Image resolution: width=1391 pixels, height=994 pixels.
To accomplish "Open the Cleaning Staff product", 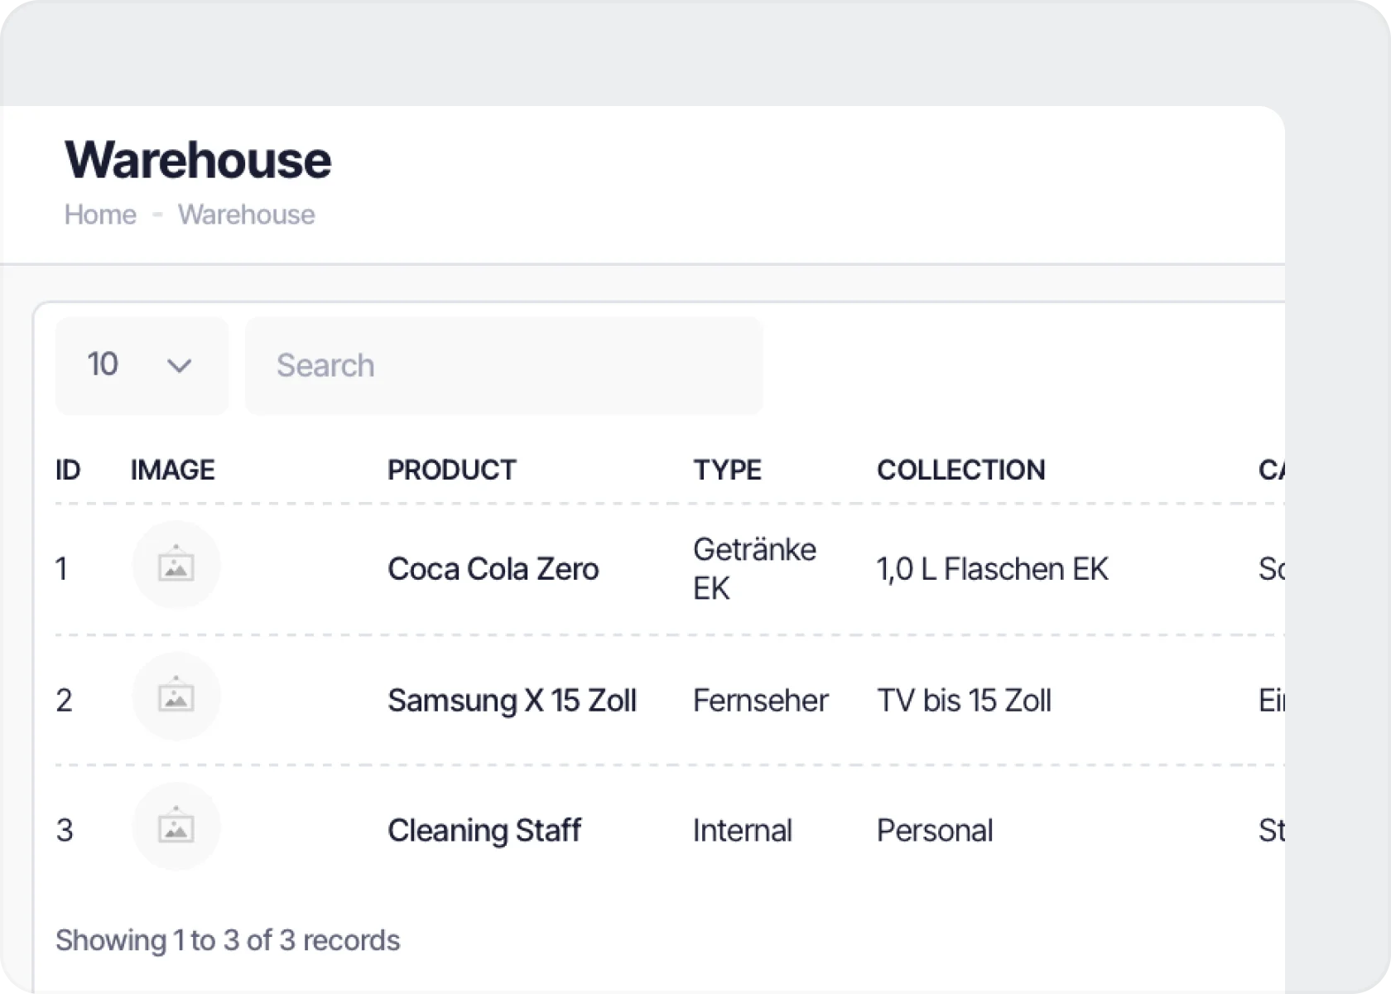I will coord(484,831).
